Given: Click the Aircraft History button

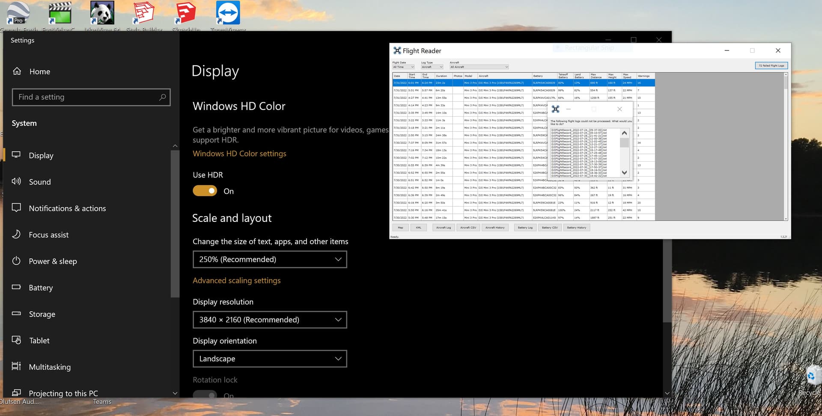Looking at the screenshot, I should tap(494, 227).
